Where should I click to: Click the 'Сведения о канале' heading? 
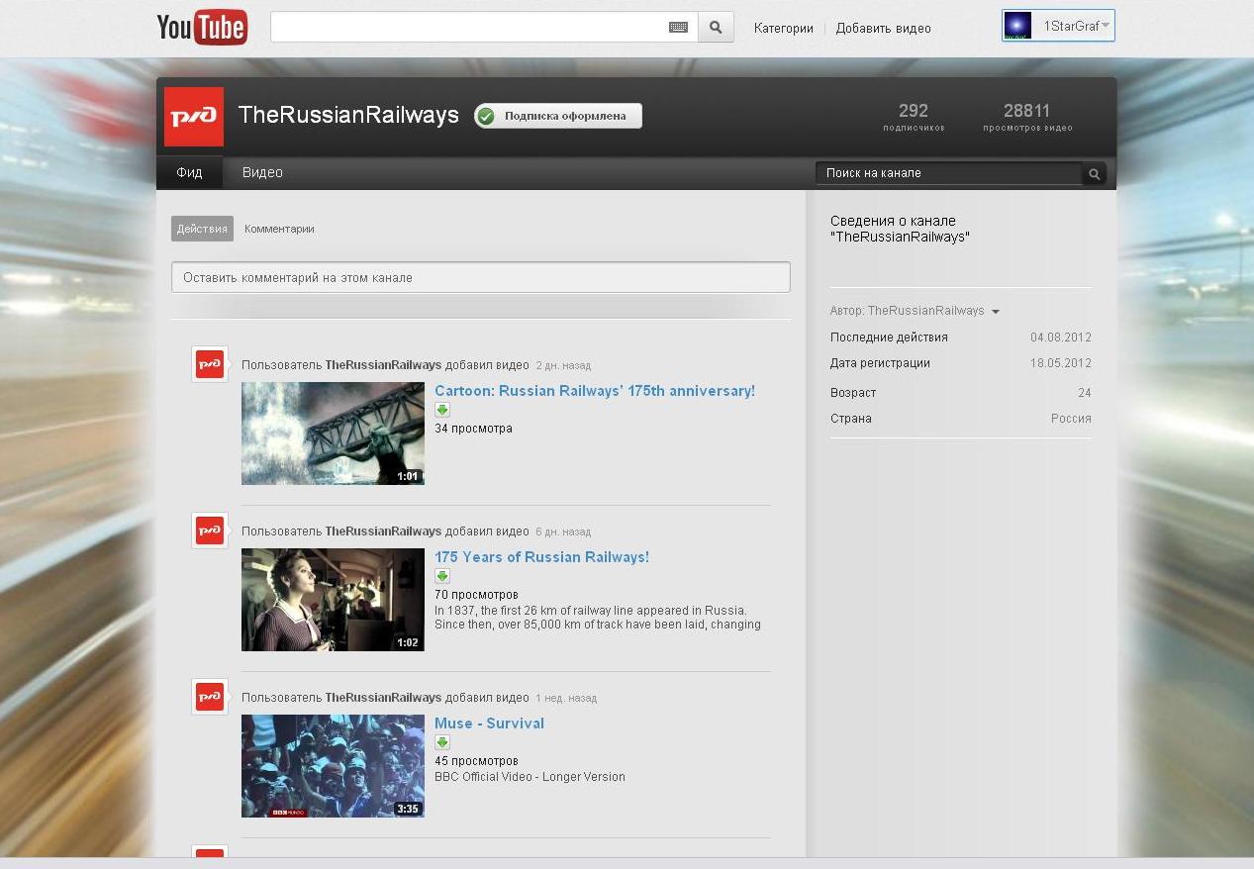[900, 229]
